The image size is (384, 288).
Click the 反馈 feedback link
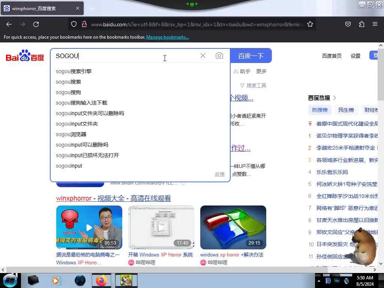click(219, 174)
